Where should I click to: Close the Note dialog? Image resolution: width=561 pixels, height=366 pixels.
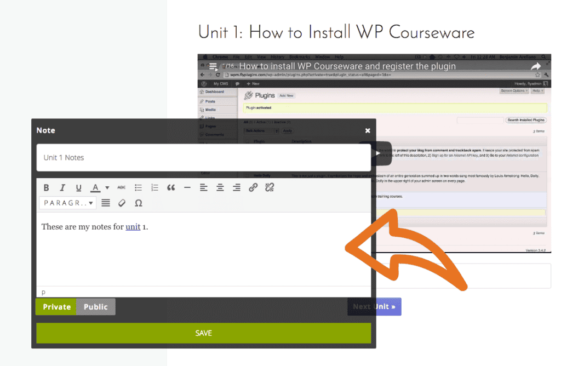point(368,130)
